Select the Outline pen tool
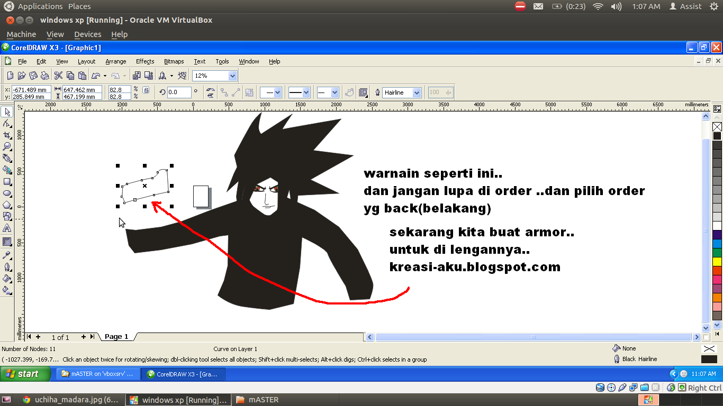The image size is (723, 406). pyautogui.click(x=7, y=266)
